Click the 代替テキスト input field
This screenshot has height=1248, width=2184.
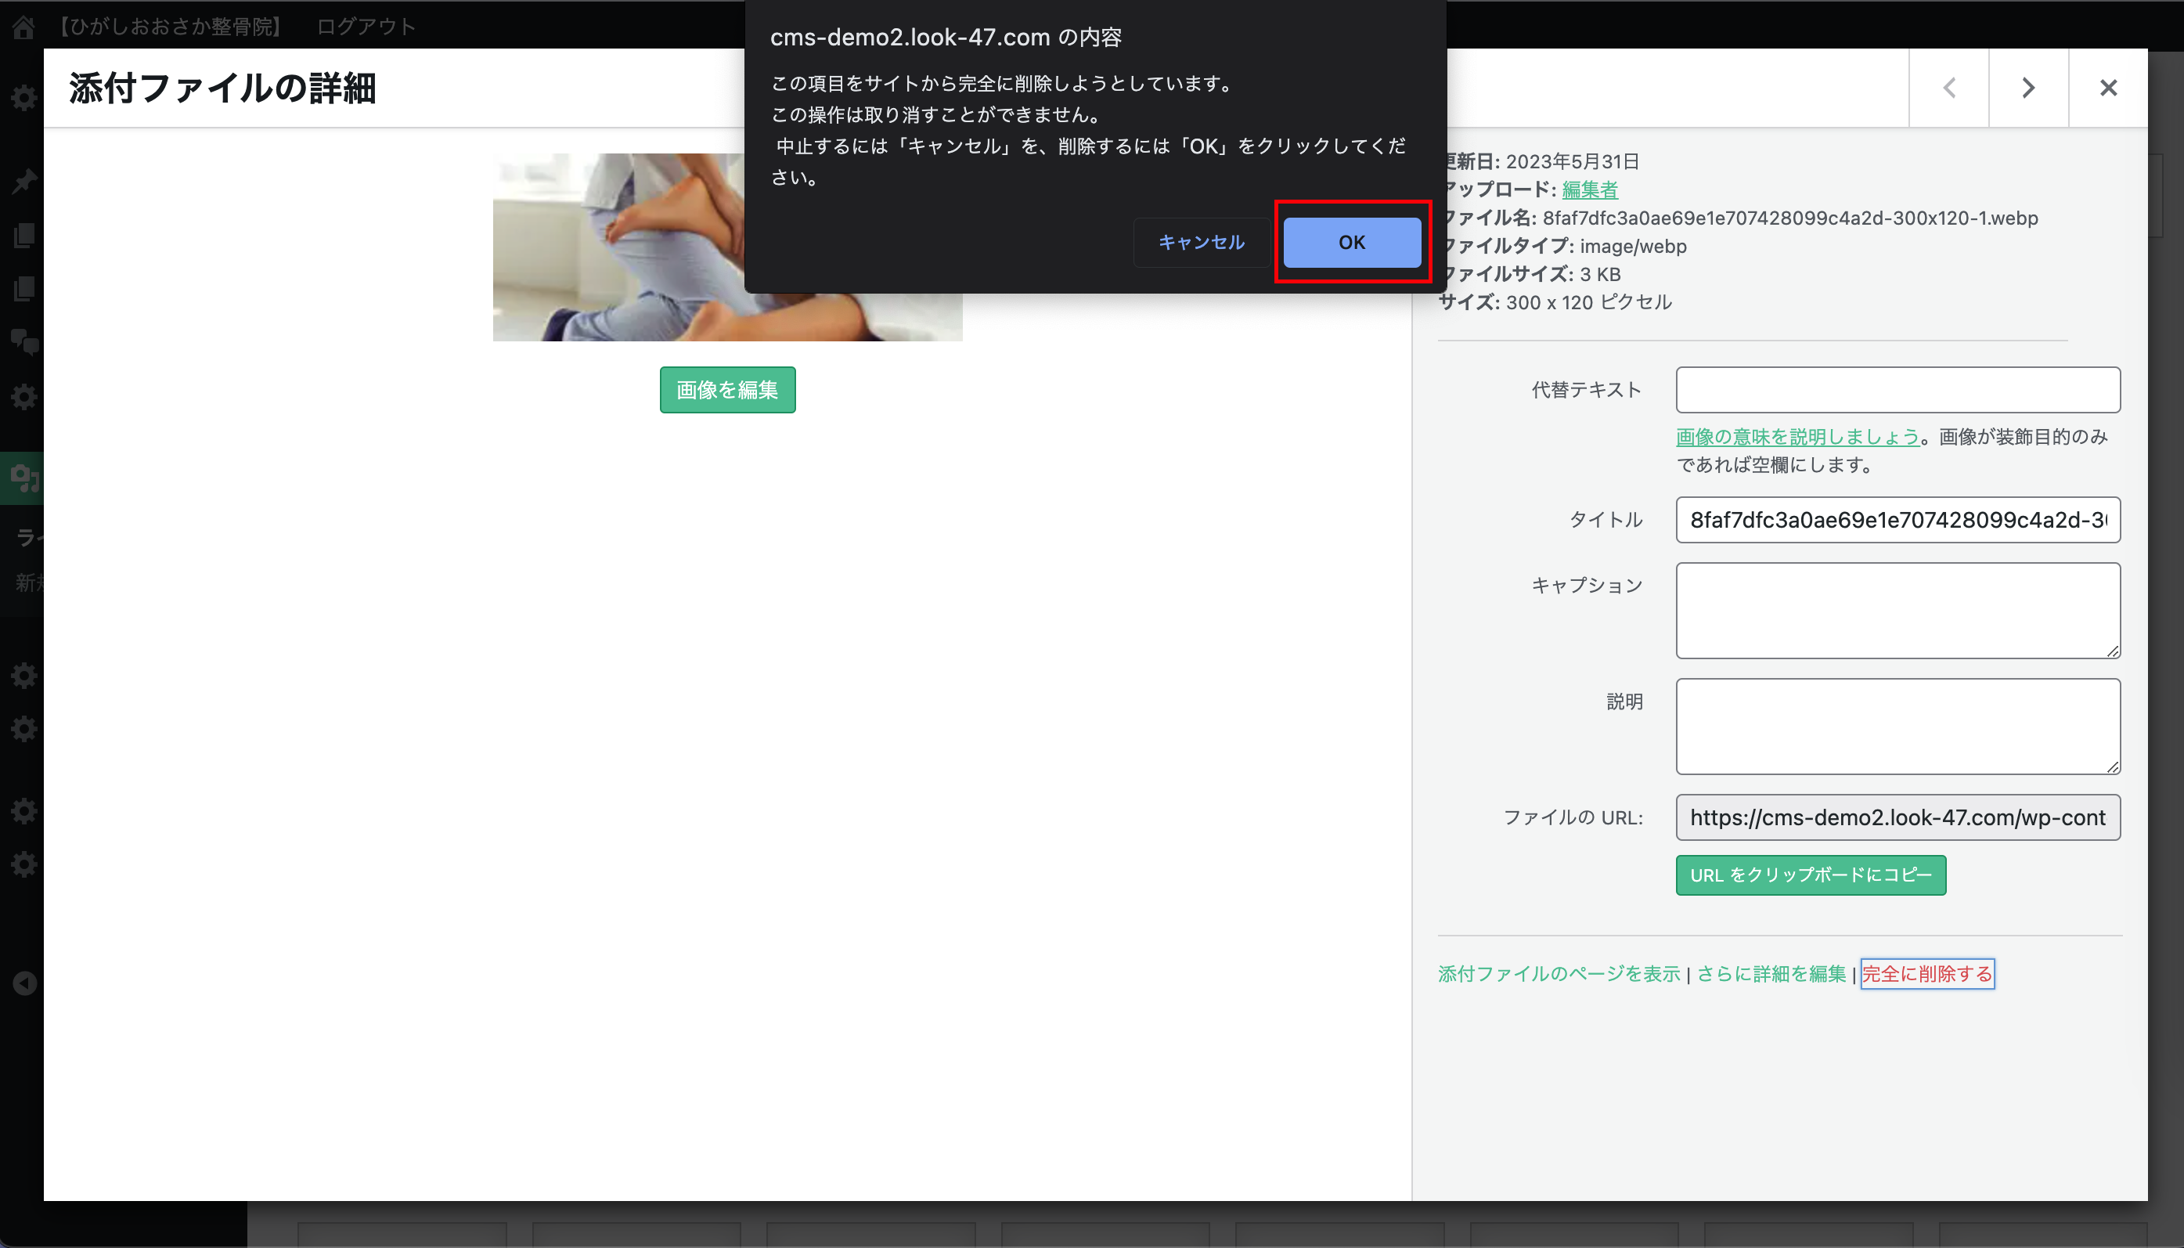click(x=1897, y=390)
